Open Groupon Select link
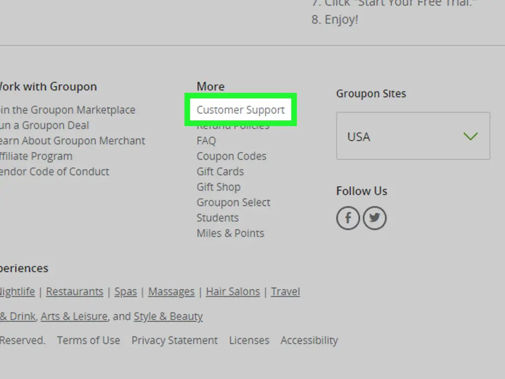This screenshot has height=379, width=505. pyautogui.click(x=233, y=202)
